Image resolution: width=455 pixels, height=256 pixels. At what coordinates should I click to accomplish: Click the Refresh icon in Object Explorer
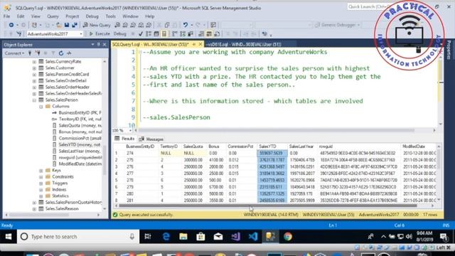(61, 53)
